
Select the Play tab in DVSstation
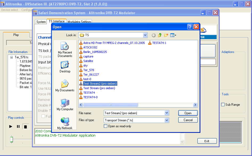coord(16,35)
